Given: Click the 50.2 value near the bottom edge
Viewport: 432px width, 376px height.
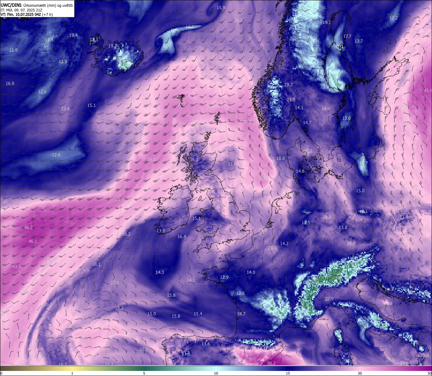Looking at the screenshot, I should [271, 363].
